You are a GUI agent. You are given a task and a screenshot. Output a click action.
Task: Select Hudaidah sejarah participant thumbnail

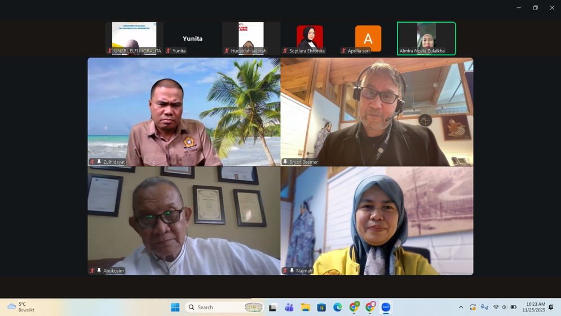coord(251,38)
